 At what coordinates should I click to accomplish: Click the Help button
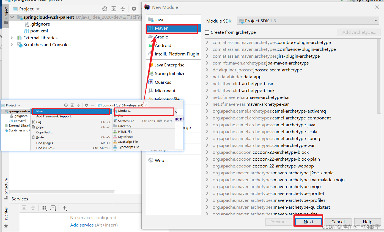367,222
